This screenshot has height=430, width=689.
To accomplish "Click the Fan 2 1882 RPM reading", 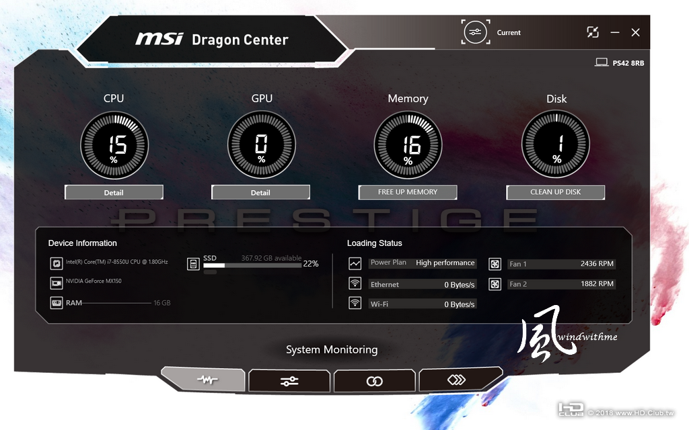I will [597, 284].
